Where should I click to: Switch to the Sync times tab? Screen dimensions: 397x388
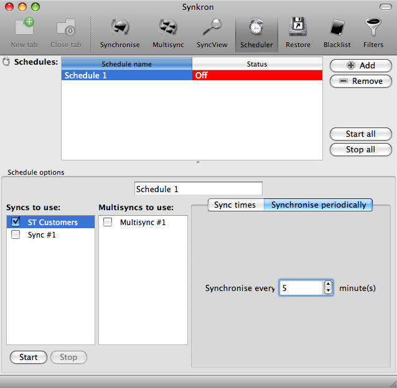pyautogui.click(x=236, y=205)
